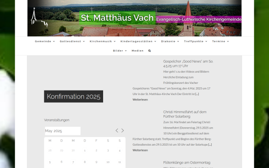This screenshot has width=269, height=168.
Task: Select day 1 in May calendar
Action: (85, 151)
